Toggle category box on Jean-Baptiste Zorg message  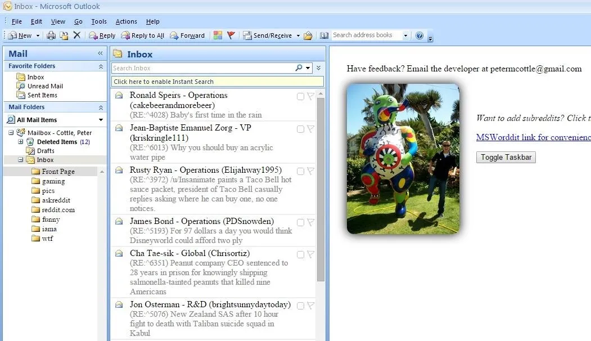300,129
